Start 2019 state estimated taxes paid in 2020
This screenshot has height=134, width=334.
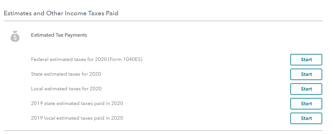(306, 104)
